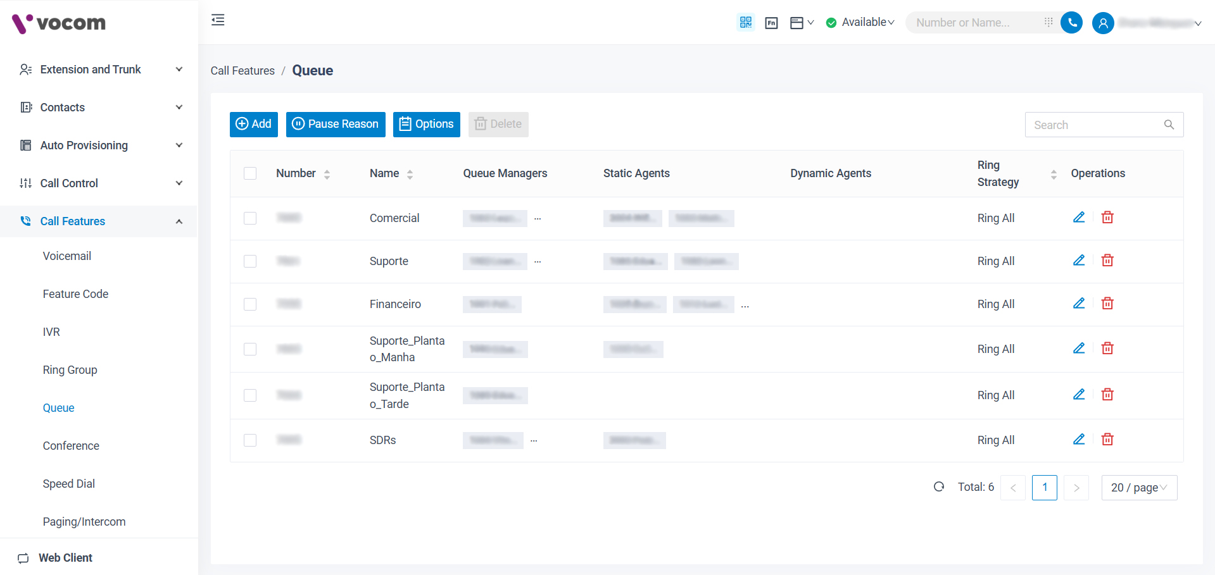Check the select-all checkbox in table header
This screenshot has width=1215, height=575.
[250, 173]
